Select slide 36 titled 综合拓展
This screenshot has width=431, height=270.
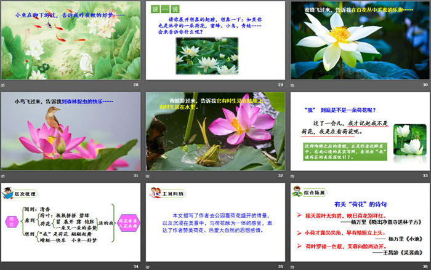click(360, 222)
